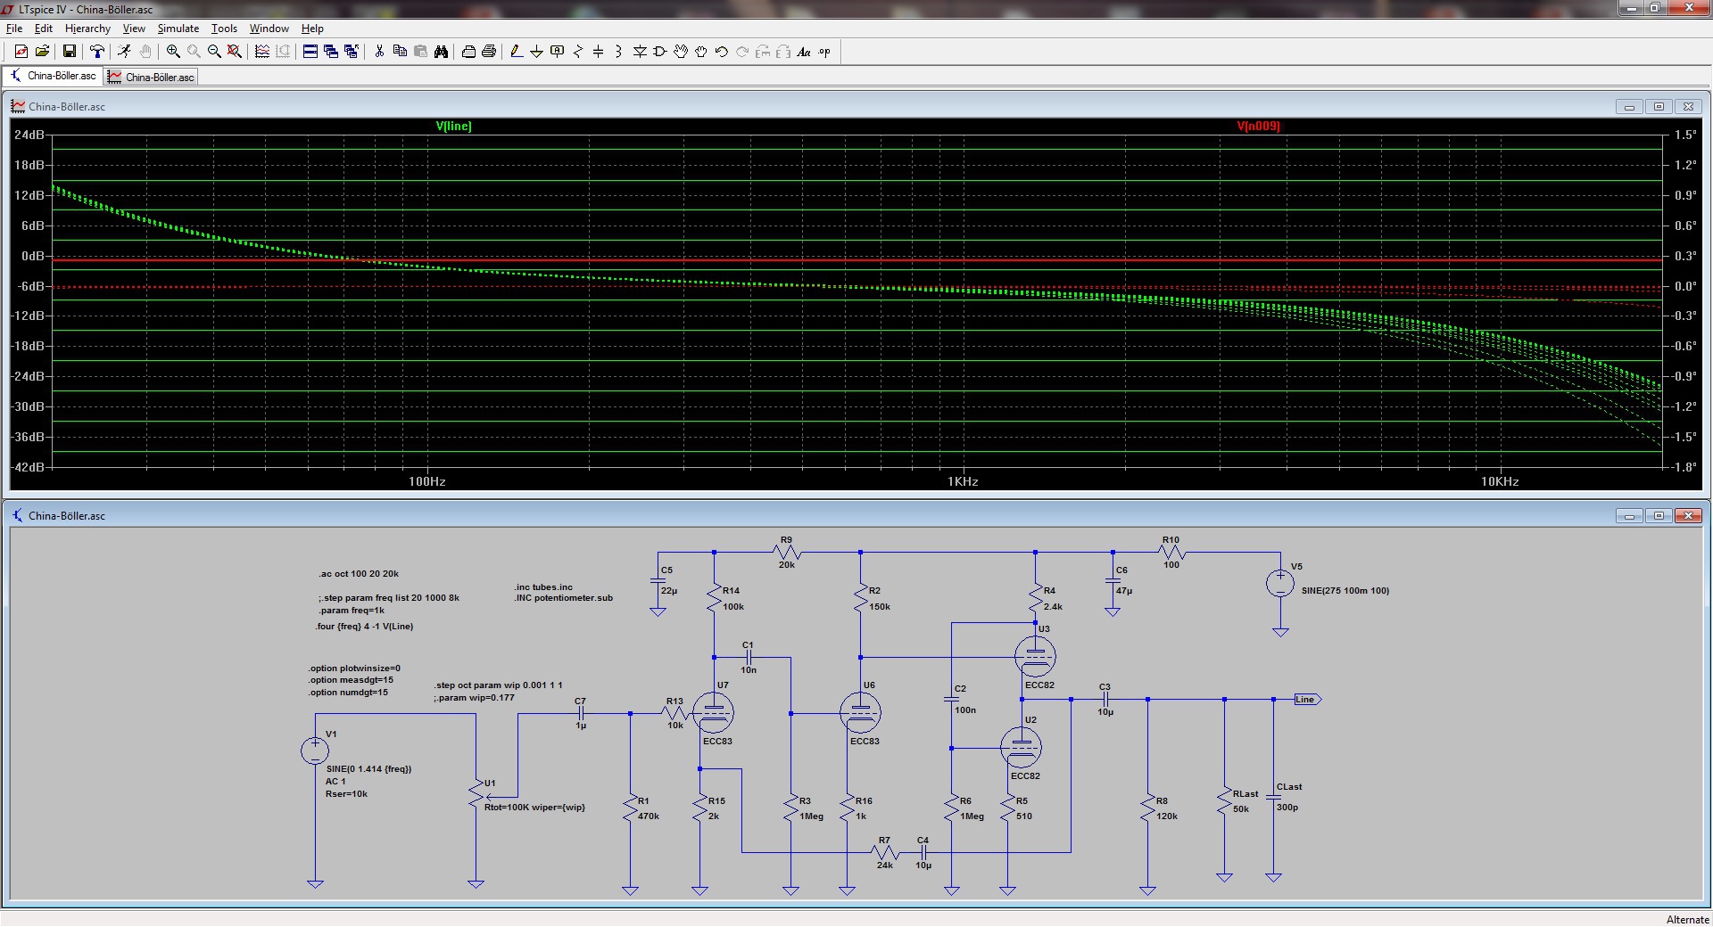Image resolution: width=1713 pixels, height=927 pixels.
Task: Switch to the schematic China-Böller.asc tab
Action: pyautogui.click(x=53, y=76)
